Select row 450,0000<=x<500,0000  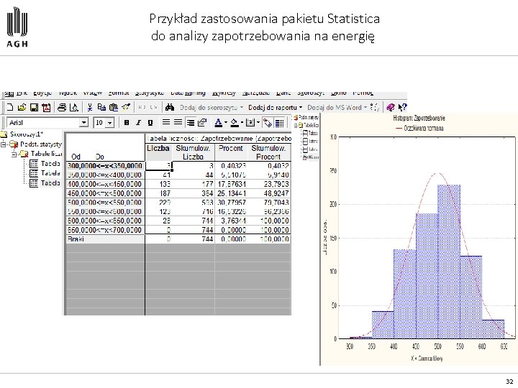click(105, 193)
